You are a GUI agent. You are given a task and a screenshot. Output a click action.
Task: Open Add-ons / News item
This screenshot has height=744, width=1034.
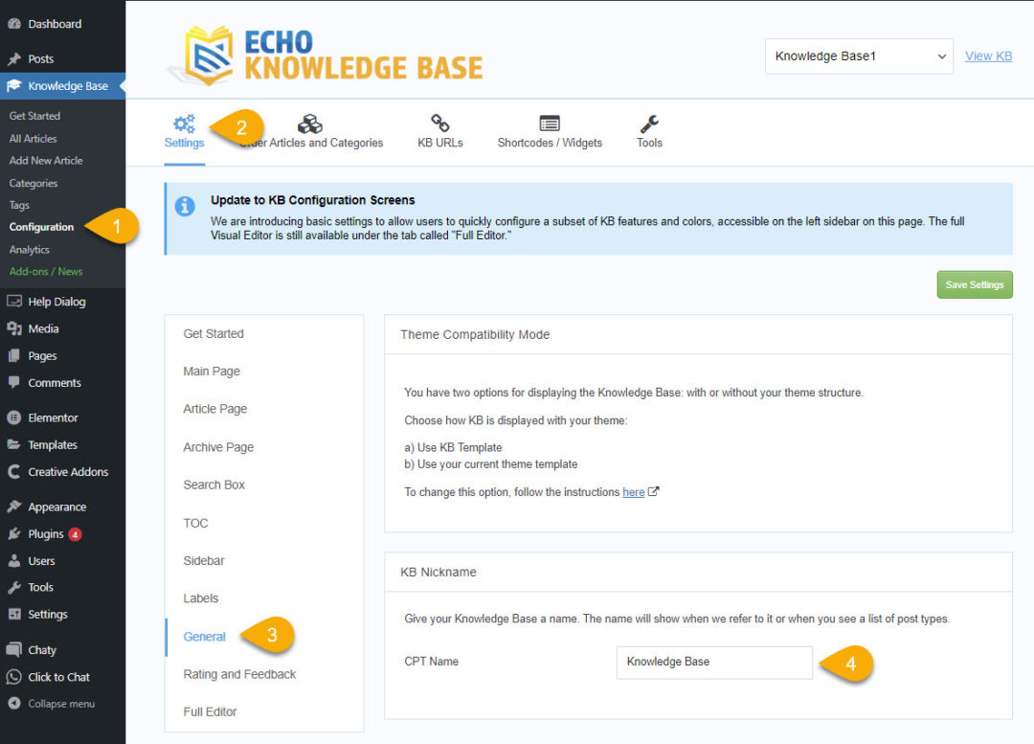coord(46,271)
